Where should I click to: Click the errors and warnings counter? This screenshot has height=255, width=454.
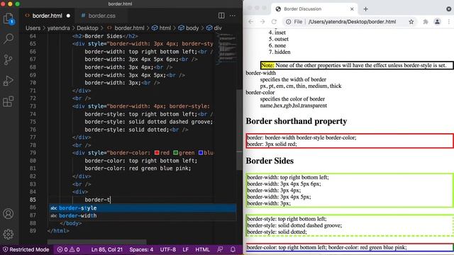[x=68, y=249]
